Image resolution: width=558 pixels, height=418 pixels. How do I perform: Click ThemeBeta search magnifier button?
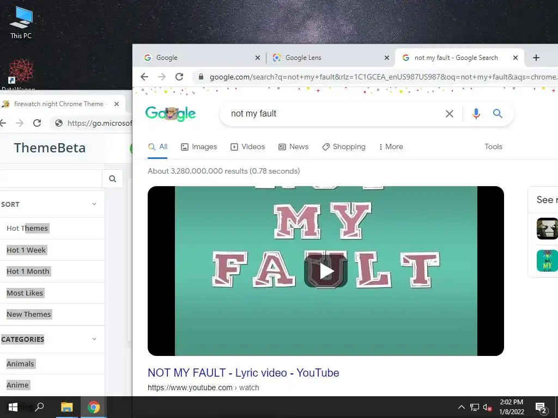tap(112, 179)
